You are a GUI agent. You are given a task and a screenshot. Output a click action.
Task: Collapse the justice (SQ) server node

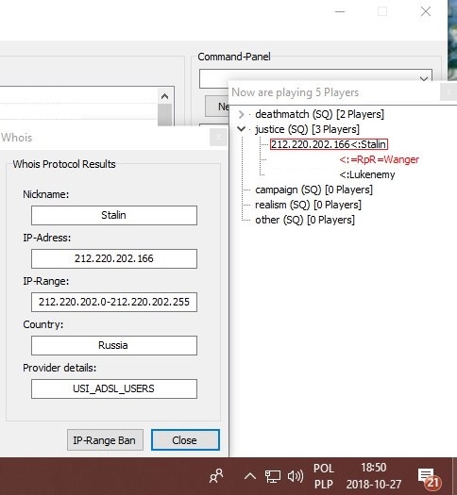coord(241,129)
